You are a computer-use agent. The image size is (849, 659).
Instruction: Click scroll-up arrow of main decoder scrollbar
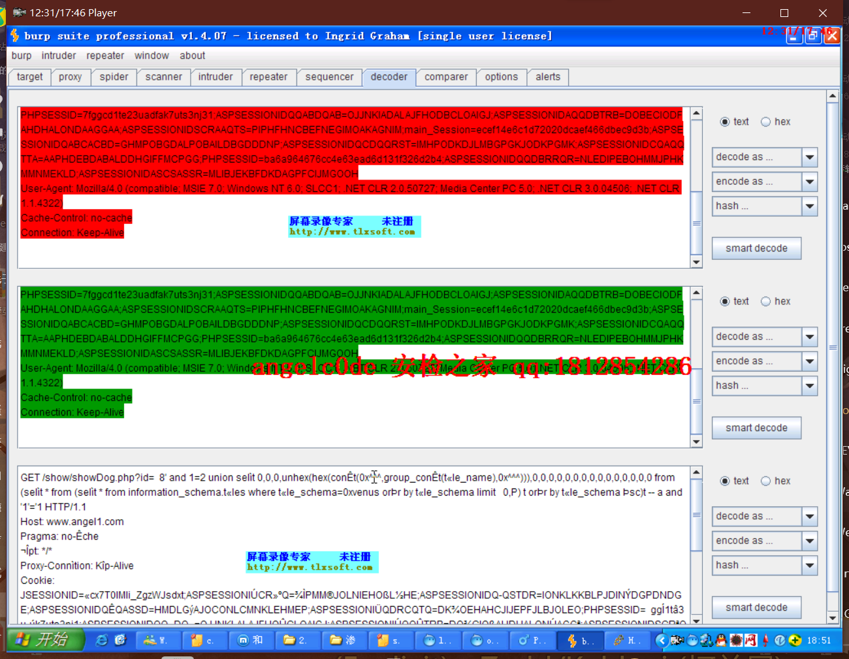[x=833, y=96]
